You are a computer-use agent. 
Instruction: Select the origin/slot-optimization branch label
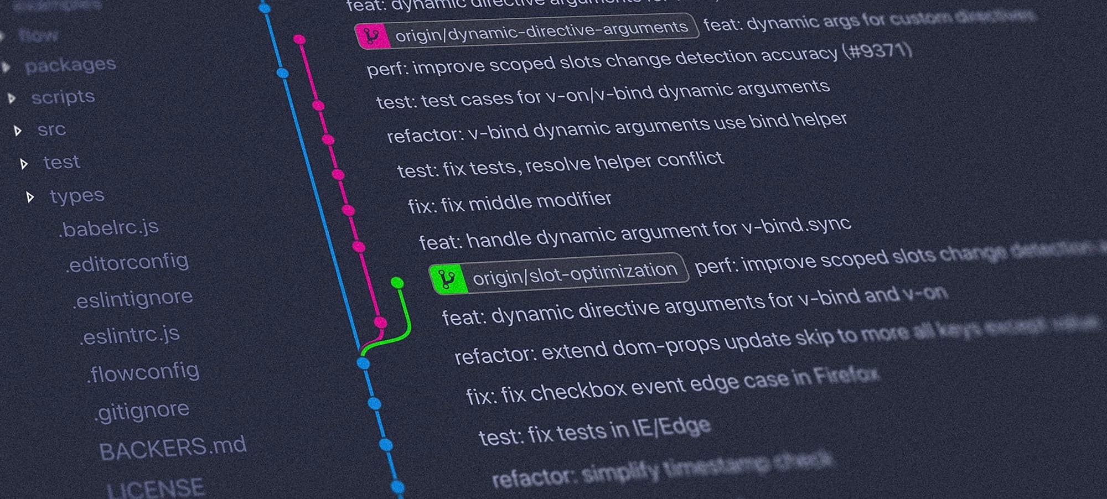click(x=558, y=272)
